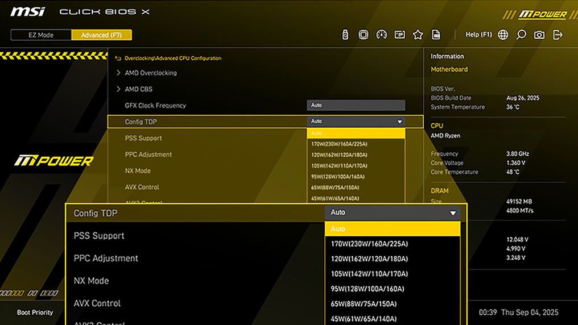Image resolution: width=578 pixels, height=325 pixels.
Task: Click the Core Temperature value 48 °C
Action: point(513,172)
